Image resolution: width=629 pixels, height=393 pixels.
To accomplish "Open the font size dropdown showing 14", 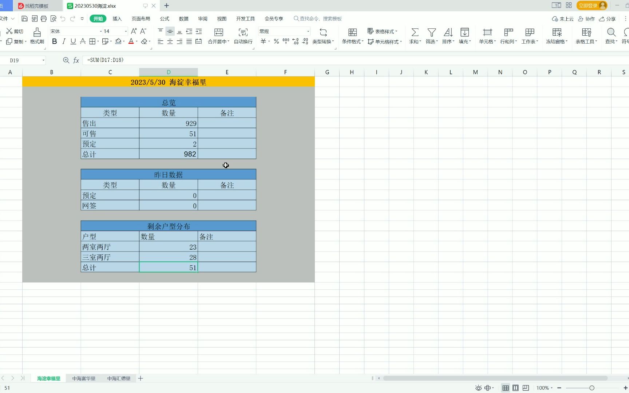I will pyautogui.click(x=126, y=31).
